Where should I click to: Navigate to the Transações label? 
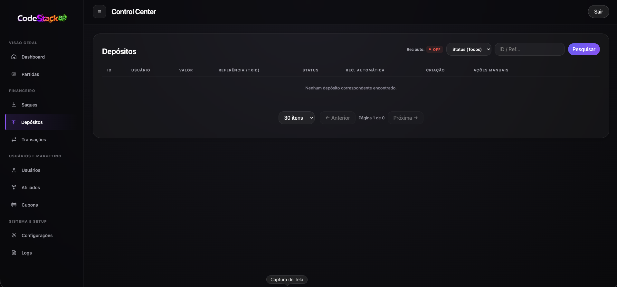click(34, 140)
